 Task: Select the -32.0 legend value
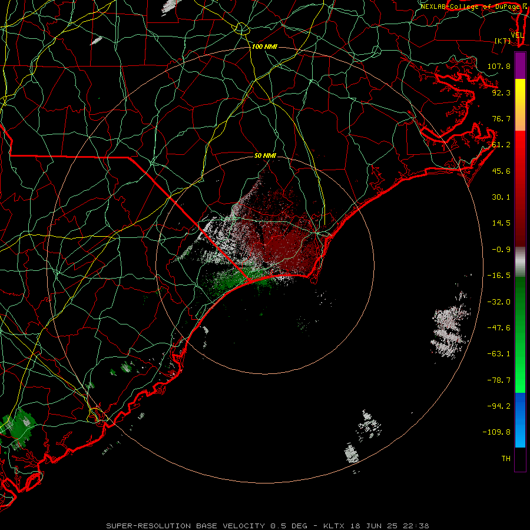499,302
